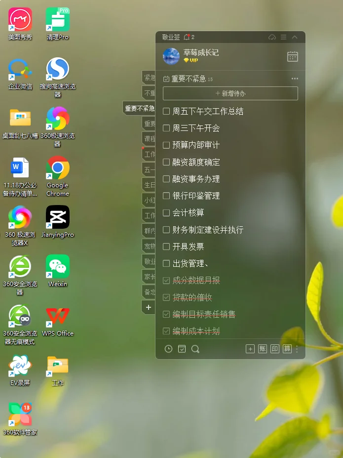Open the 群内 category tab

tap(149, 231)
